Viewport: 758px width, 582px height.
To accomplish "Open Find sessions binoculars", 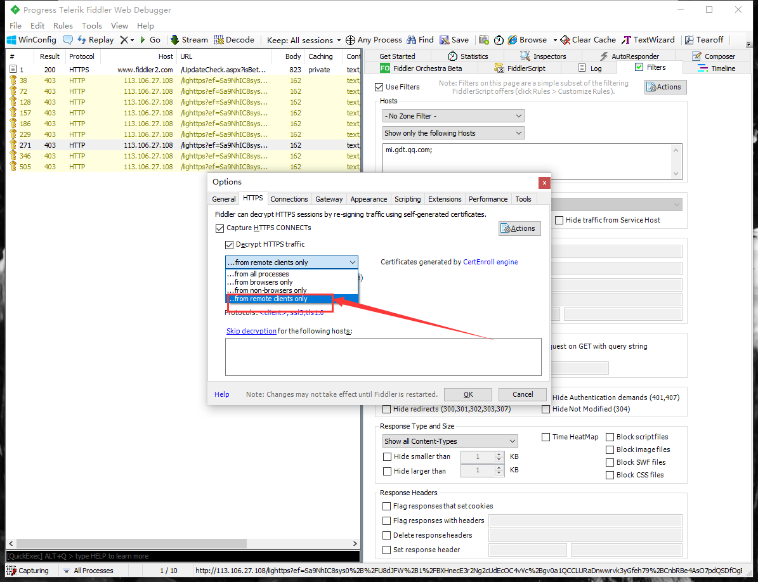I will click(x=420, y=40).
